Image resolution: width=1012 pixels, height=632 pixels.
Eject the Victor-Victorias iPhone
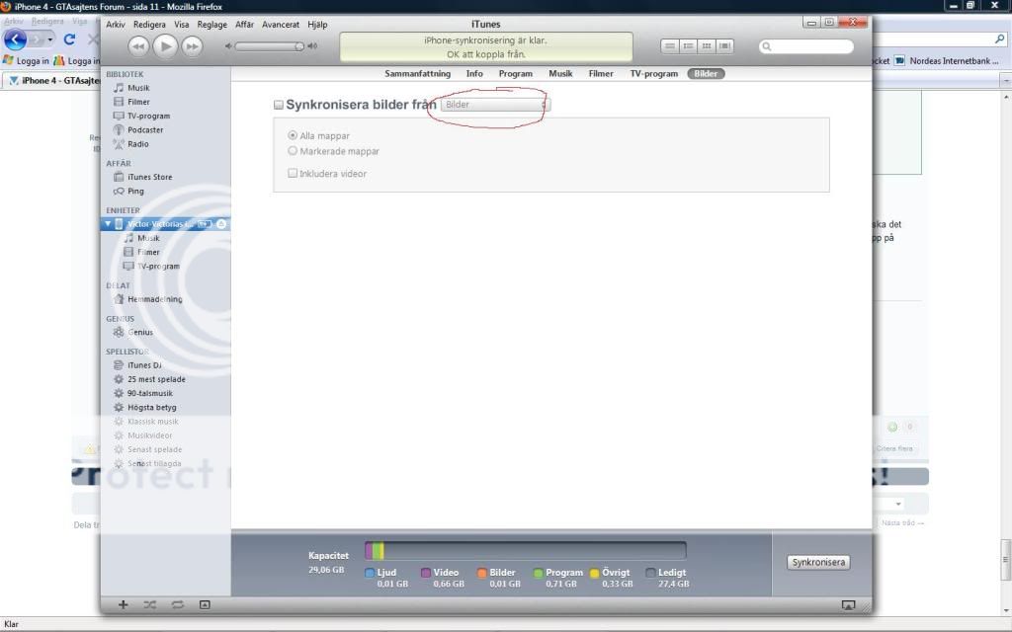point(221,224)
